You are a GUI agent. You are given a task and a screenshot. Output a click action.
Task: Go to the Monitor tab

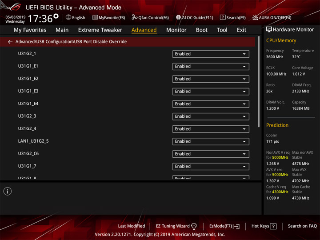(176, 30)
